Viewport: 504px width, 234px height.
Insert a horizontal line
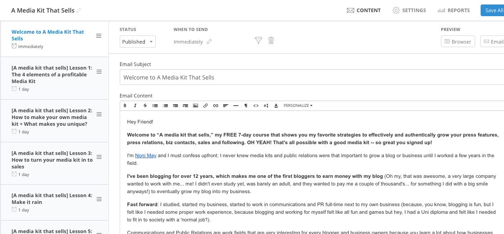coord(236,106)
